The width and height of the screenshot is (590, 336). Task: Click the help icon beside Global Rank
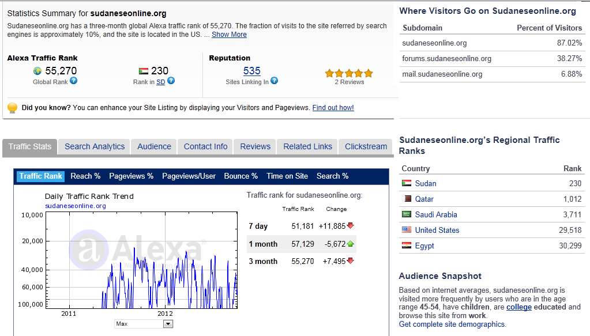coord(73,81)
